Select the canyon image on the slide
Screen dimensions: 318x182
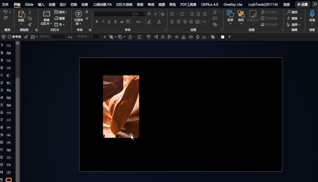121,106
